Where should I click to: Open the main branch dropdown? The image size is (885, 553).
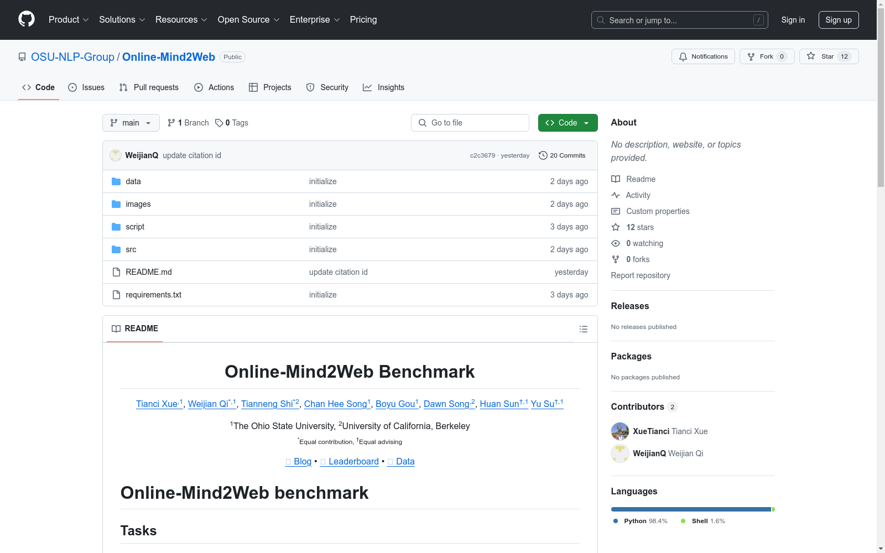(131, 122)
